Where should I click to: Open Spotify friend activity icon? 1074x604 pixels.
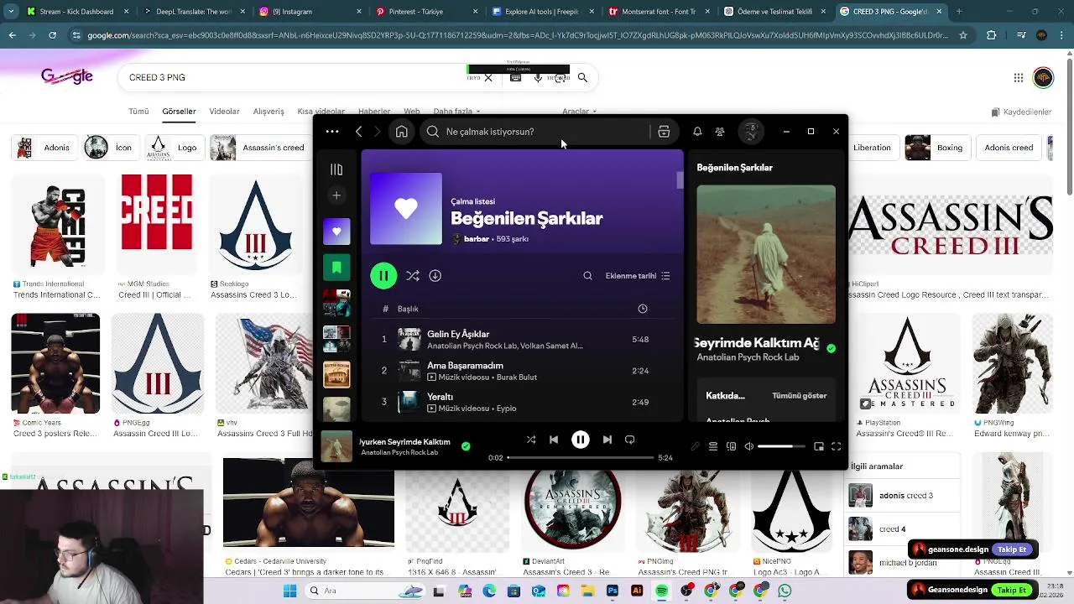720,132
